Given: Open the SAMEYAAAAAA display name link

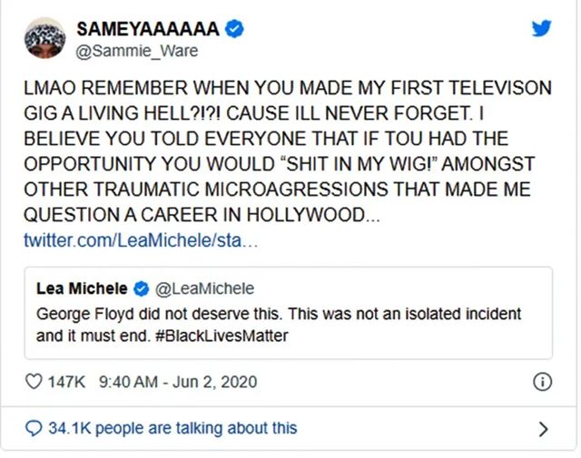Looking at the screenshot, I should (148, 29).
